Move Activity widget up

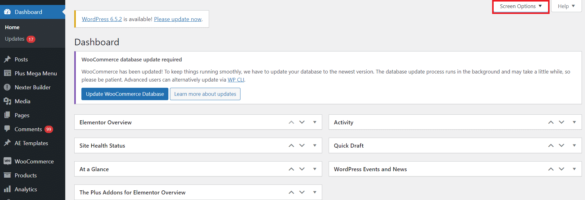pyautogui.click(x=551, y=122)
